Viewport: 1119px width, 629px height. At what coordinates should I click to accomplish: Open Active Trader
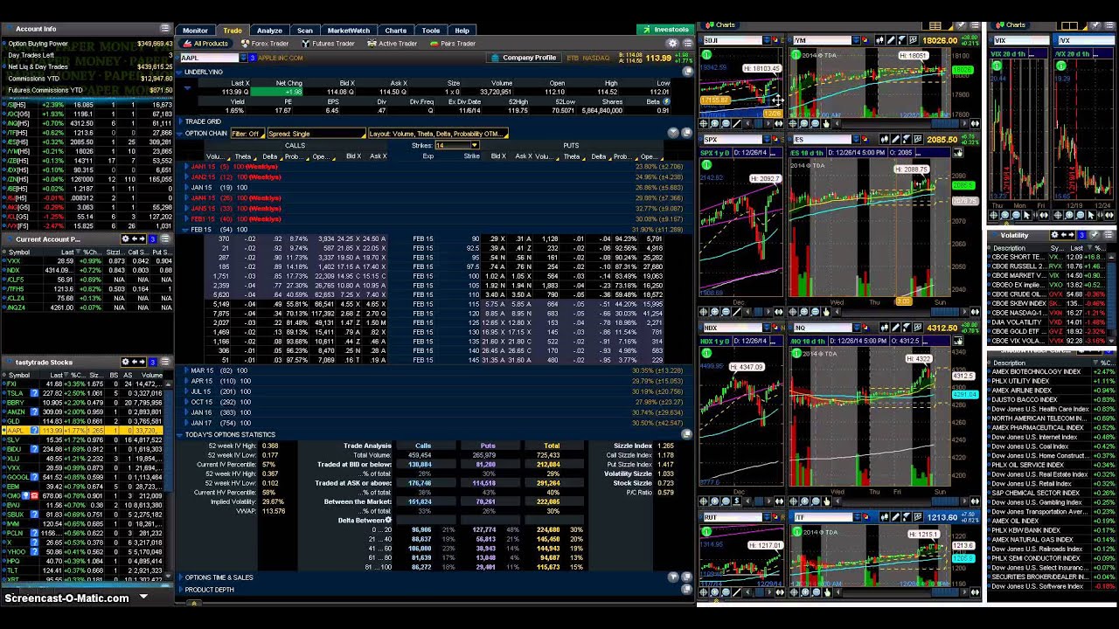393,44
